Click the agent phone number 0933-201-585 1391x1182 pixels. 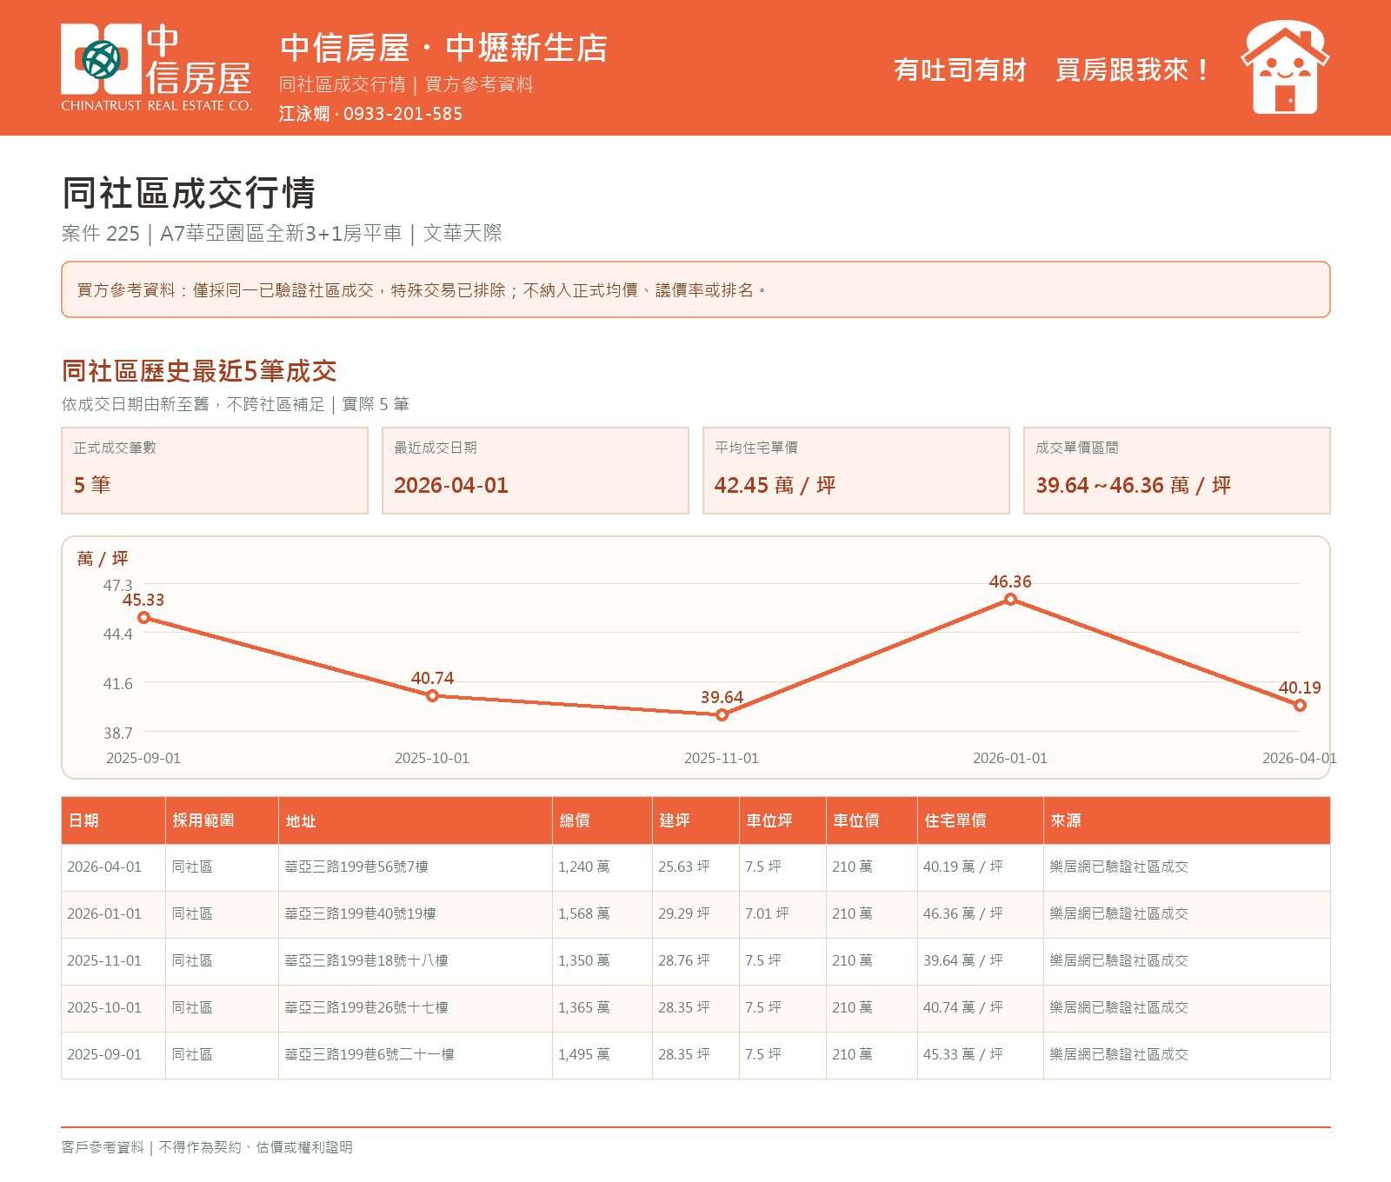(403, 114)
